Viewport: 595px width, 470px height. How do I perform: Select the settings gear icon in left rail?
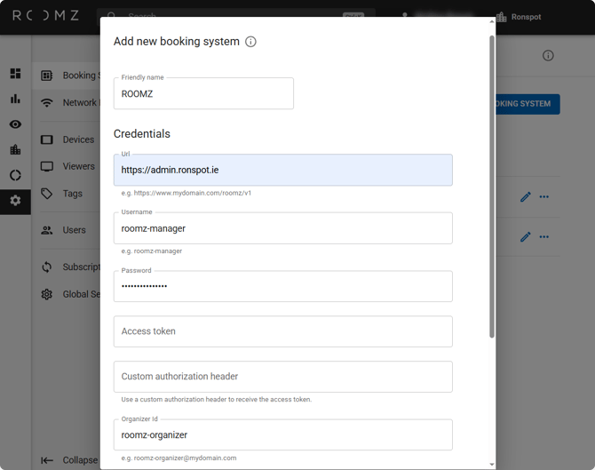15,201
